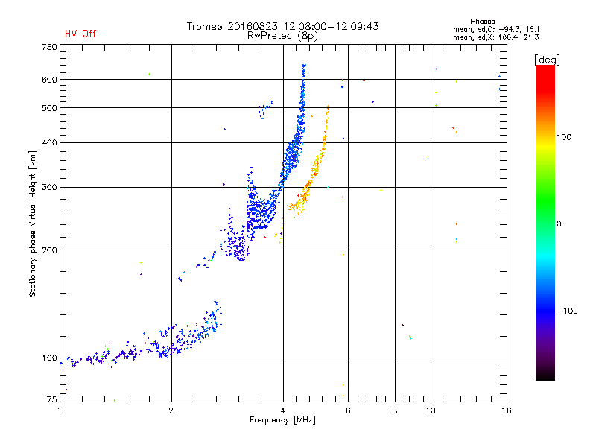The width and height of the screenshot is (596, 447).
Task: Click the 'mean, sd,O: -94.3, 18.1' line
Action: 496,29
